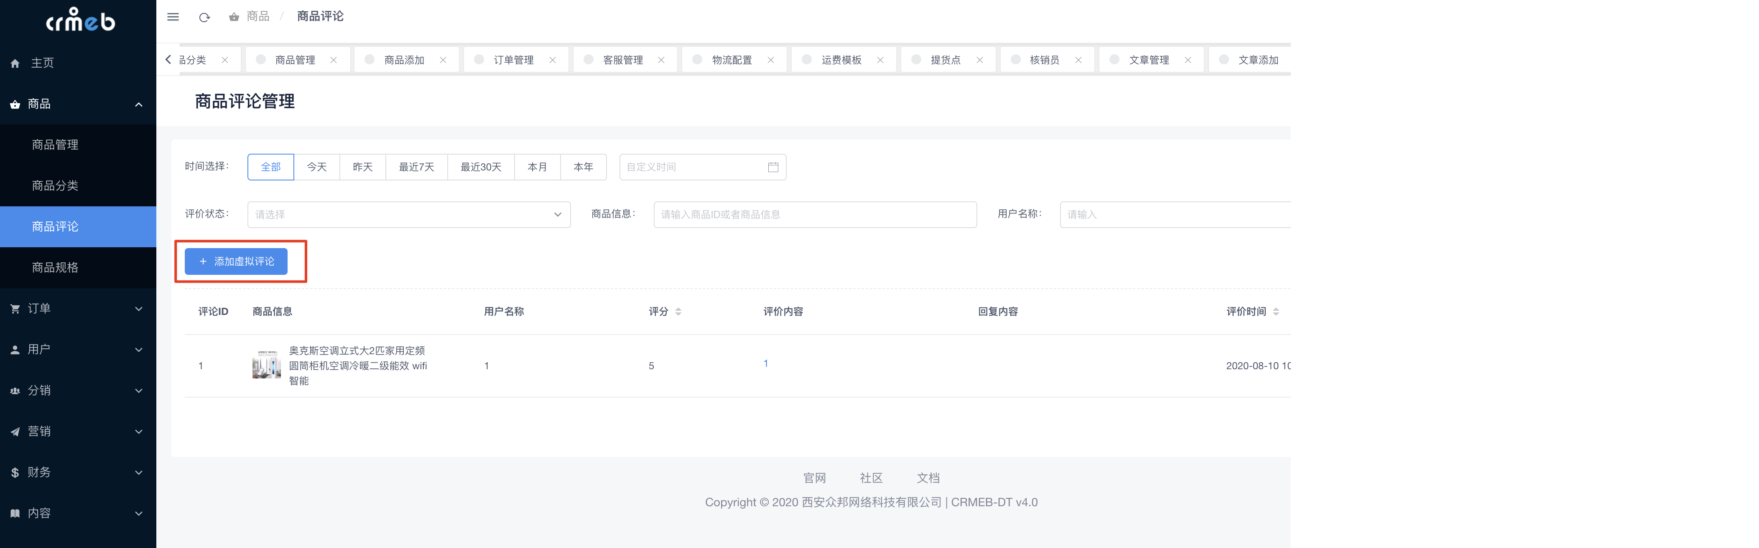This screenshot has width=1759, height=548.
Task: Expand the 分销 sidebar menu
Action: (78, 391)
